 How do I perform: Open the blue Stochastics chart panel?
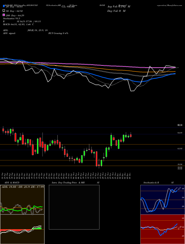pos(162,200)
